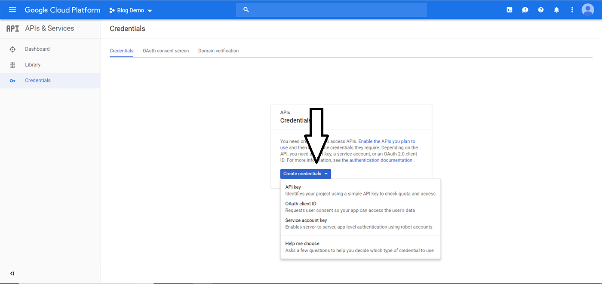This screenshot has width=602, height=284.
Task: Open the three-dot utilities menu
Action: pyautogui.click(x=572, y=10)
